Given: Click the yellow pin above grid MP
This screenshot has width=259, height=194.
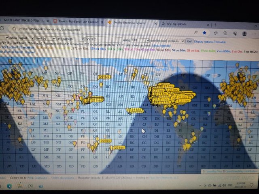Looking at the screenshot, I should [46, 68].
